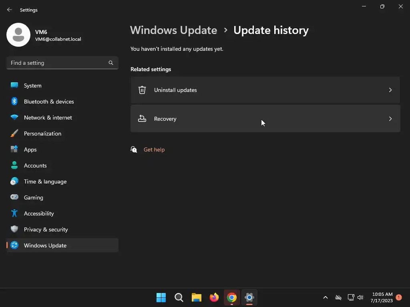The image size is (410, 307).
Task: Expand Recovery using its right chevron
Action: [390, 118]
